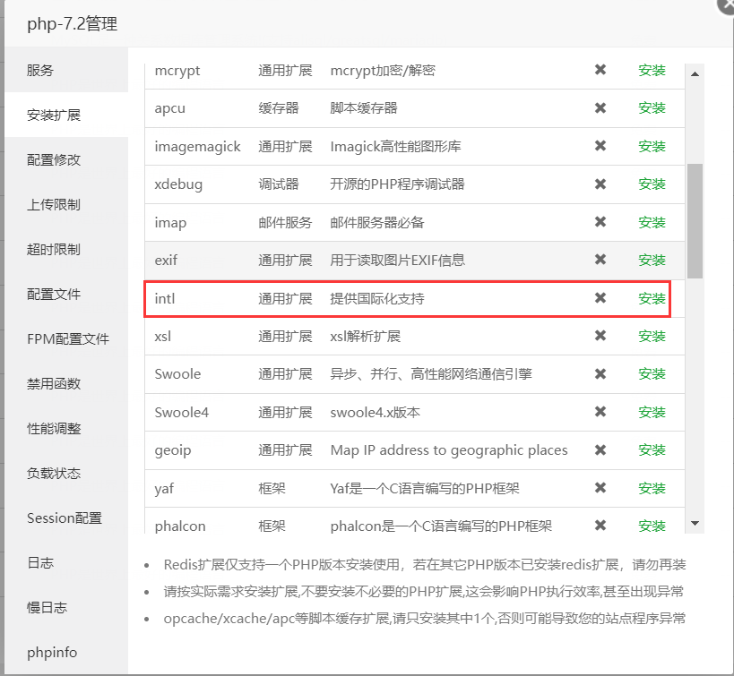Open the 日志 sidebar tab
Screen dimensions: 734x676
click(66, 563)
